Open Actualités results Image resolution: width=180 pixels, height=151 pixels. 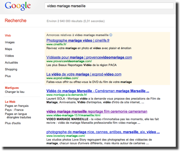[x=11, y=63]
